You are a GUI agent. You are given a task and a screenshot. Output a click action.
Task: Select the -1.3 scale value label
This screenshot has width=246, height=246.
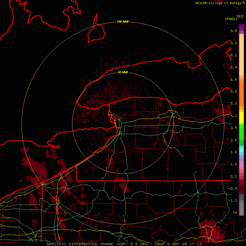tap(233, 201)
